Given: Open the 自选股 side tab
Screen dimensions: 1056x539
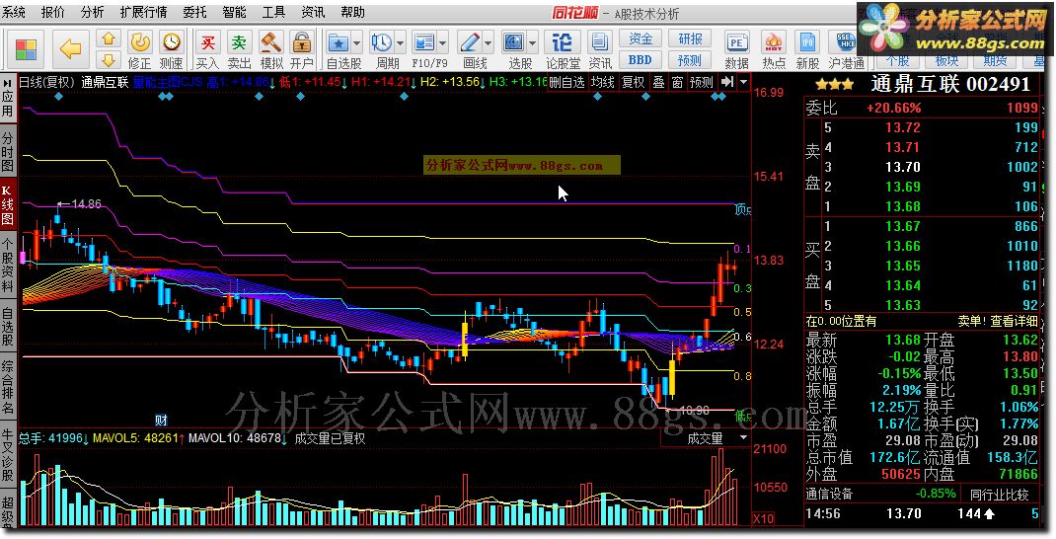Looking at the screenshot, I should tap(8, 325).
